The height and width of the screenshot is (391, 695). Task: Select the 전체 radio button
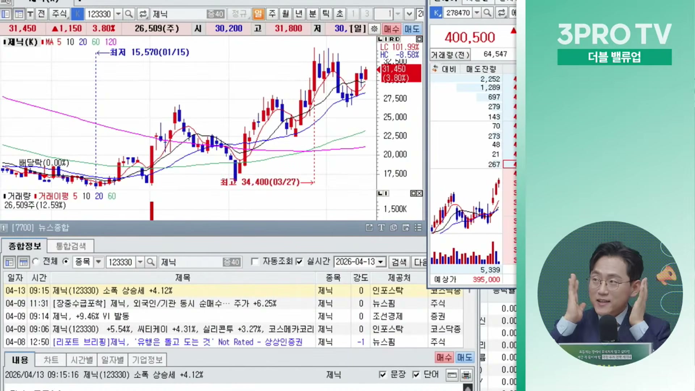(36, 261)
